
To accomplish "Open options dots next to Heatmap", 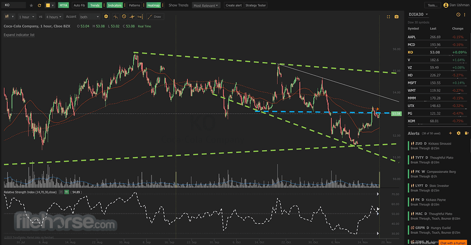I will 163,6.
